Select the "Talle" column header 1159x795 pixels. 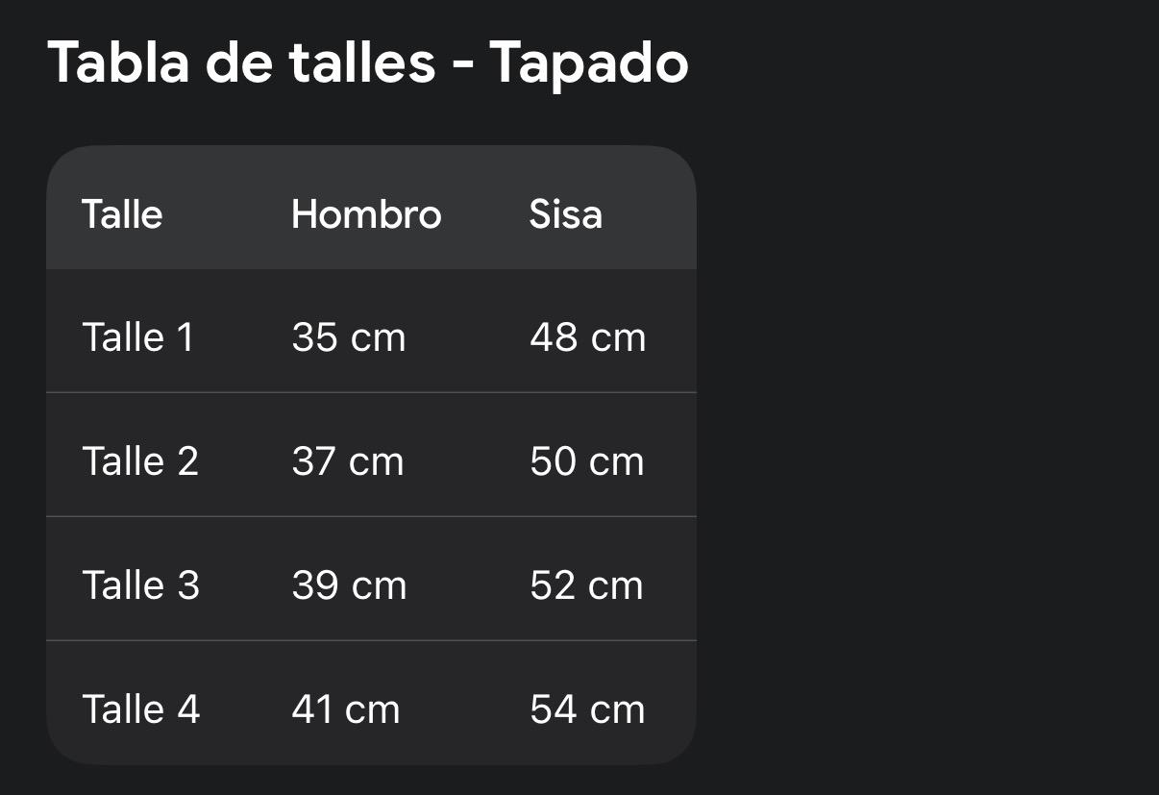coord(122,213)
